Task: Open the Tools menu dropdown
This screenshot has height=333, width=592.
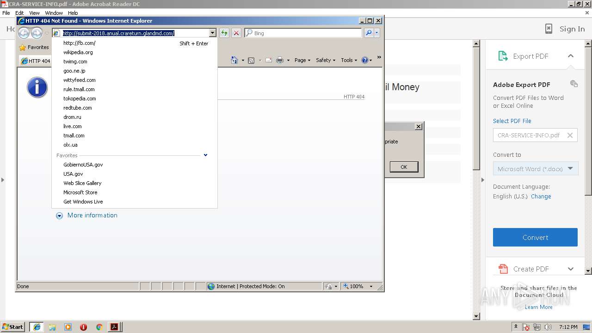Action: point(349,60)
